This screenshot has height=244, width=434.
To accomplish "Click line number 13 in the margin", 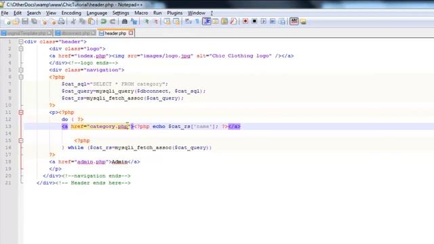I will pos(8,127).
